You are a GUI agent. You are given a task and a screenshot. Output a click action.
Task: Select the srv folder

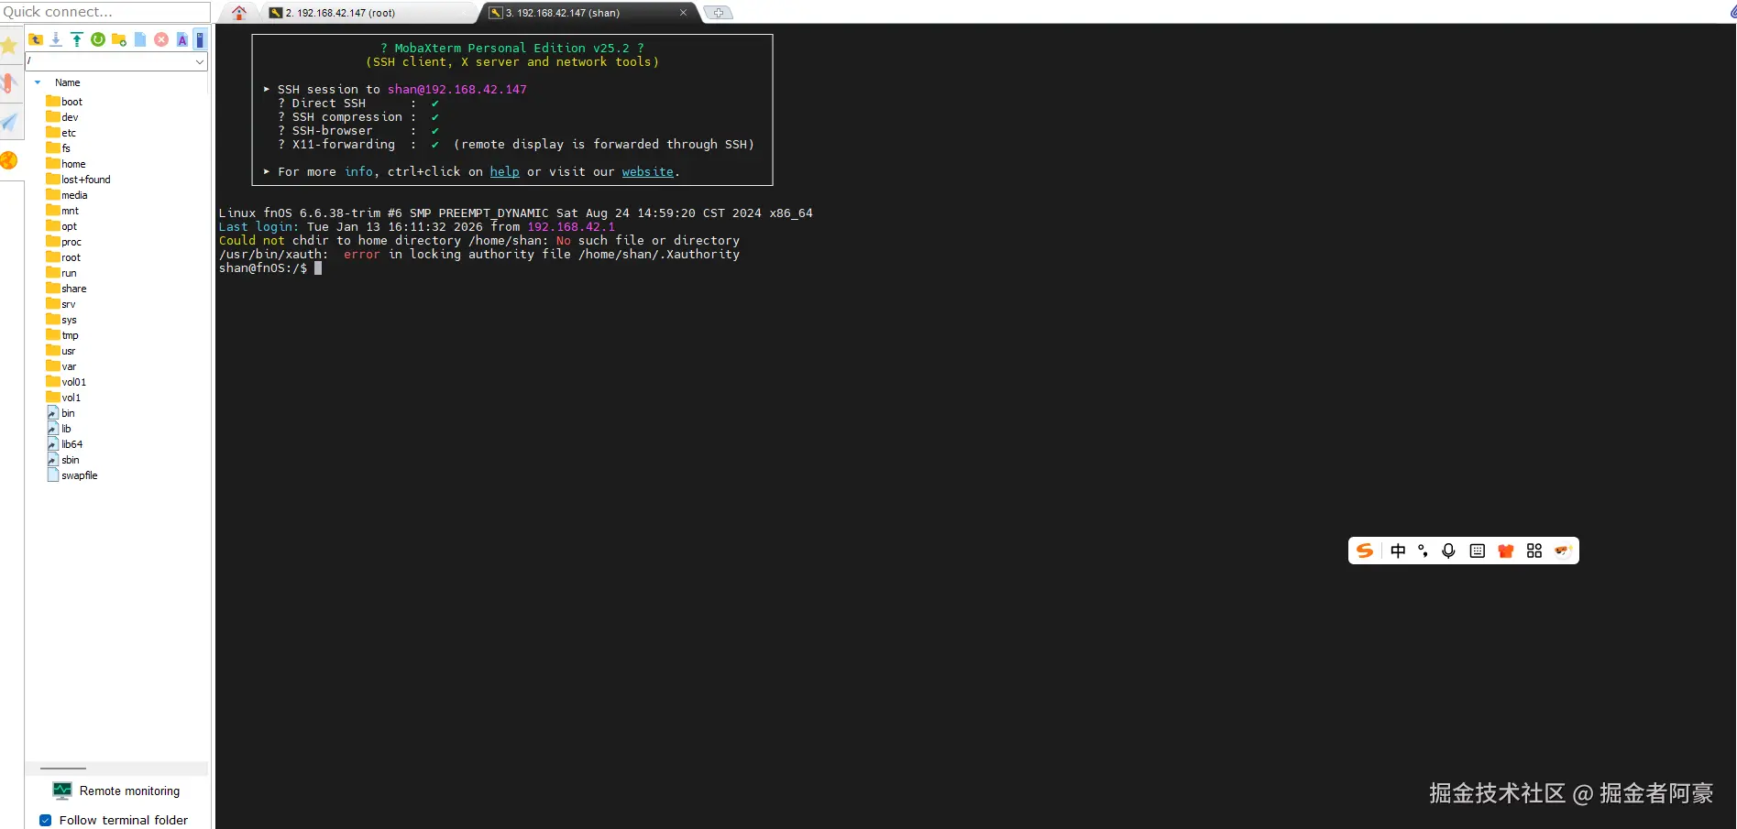(x=61, y=304)
